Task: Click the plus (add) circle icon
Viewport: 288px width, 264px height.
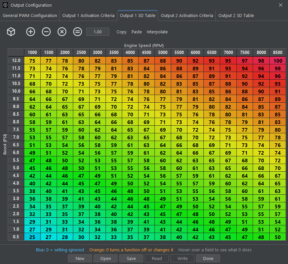Action: 31,32
